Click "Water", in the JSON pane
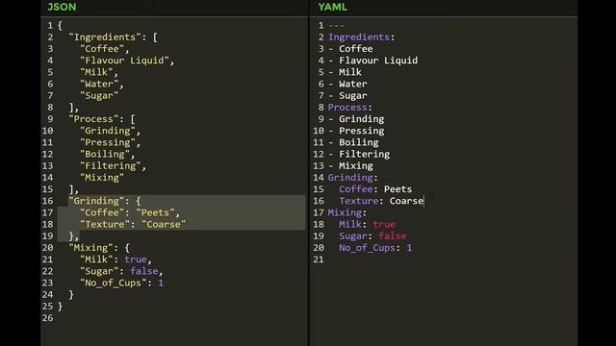 [x=102, y=85]
